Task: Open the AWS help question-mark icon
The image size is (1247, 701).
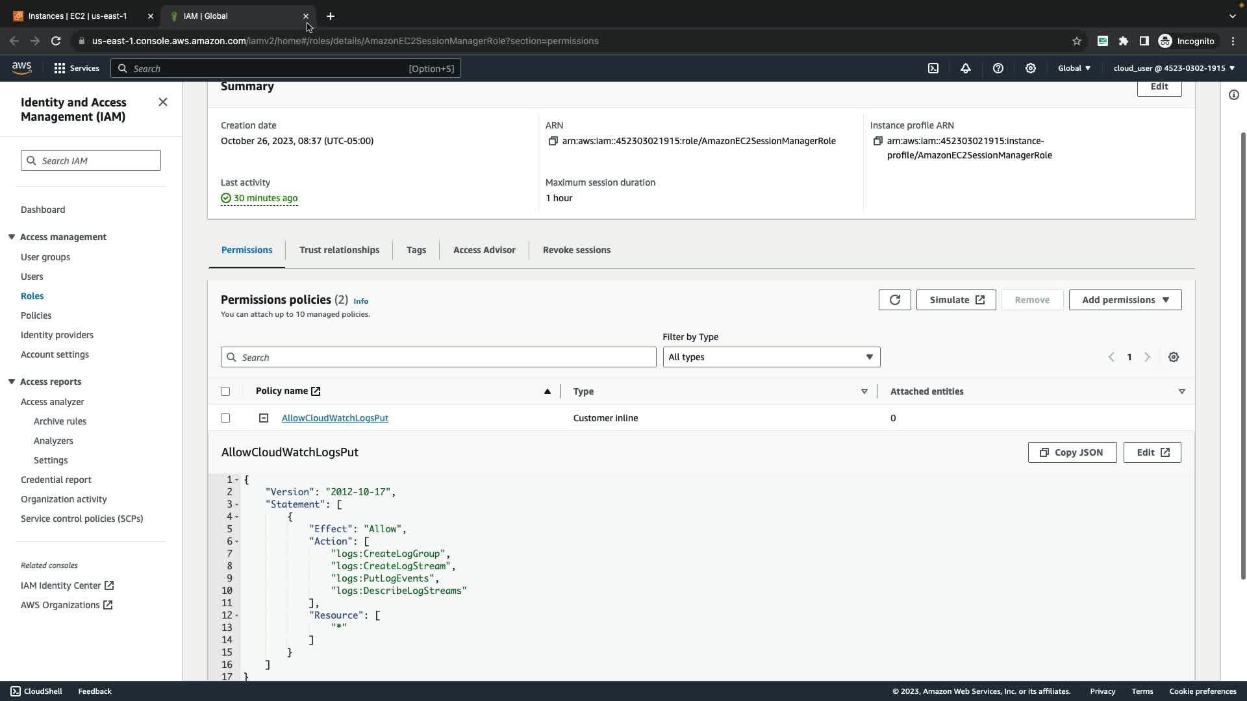Action: point(998,68)
